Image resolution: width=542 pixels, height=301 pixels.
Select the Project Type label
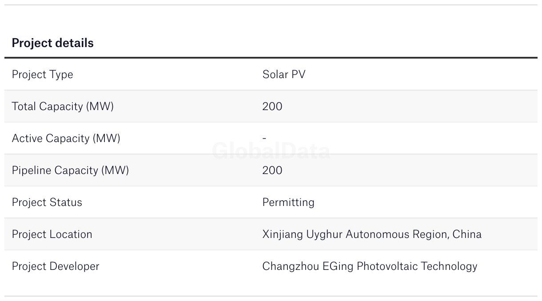click(x=42, y=75)
